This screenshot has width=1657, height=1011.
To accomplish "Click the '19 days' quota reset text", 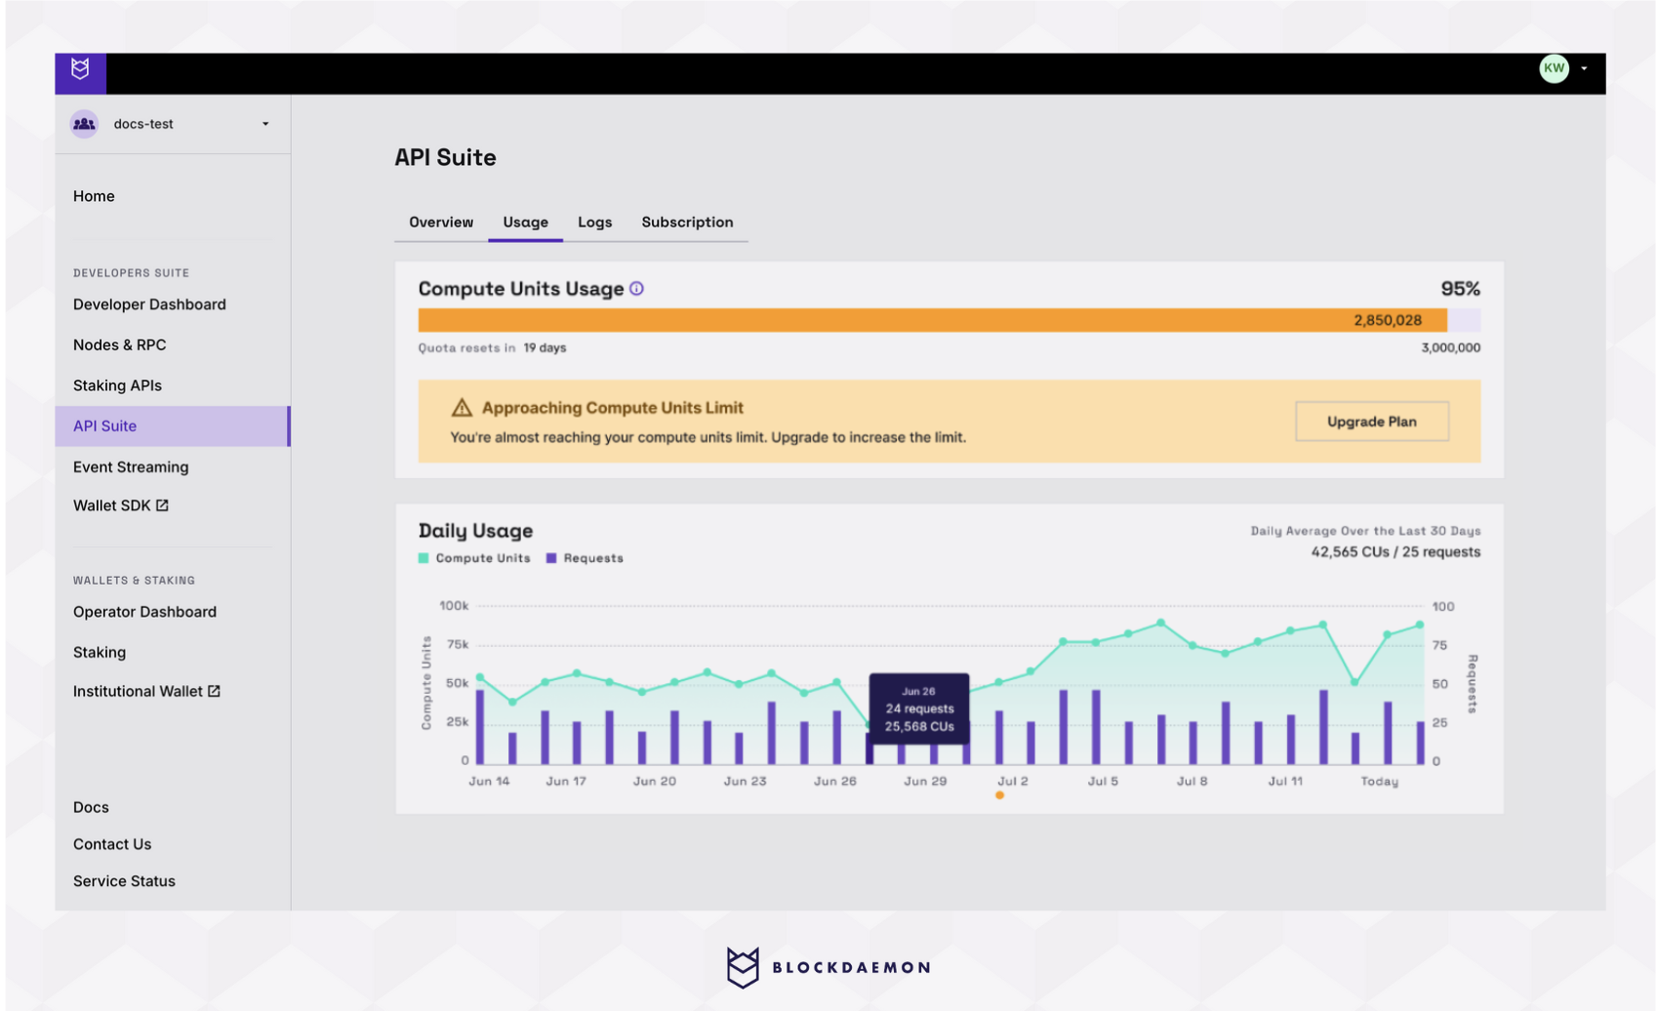I will tap(545, 348).
